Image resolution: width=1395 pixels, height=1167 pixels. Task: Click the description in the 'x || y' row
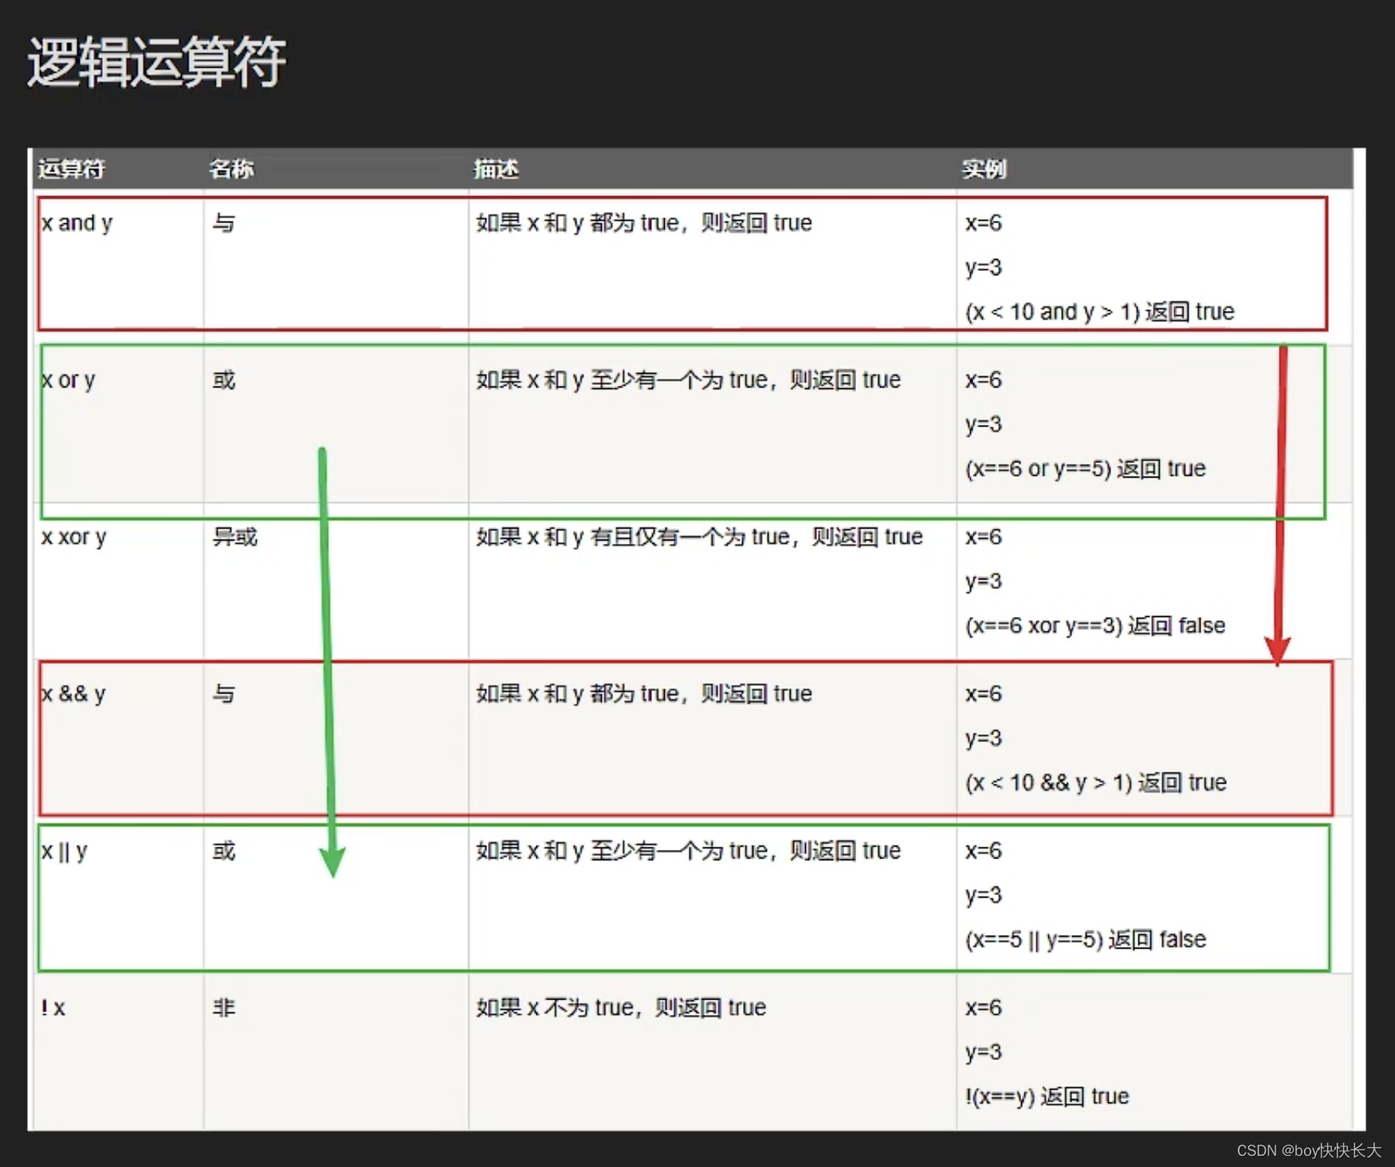[x=689, y=851]
